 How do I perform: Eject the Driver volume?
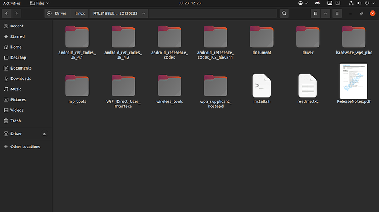[x=44, y=134]
